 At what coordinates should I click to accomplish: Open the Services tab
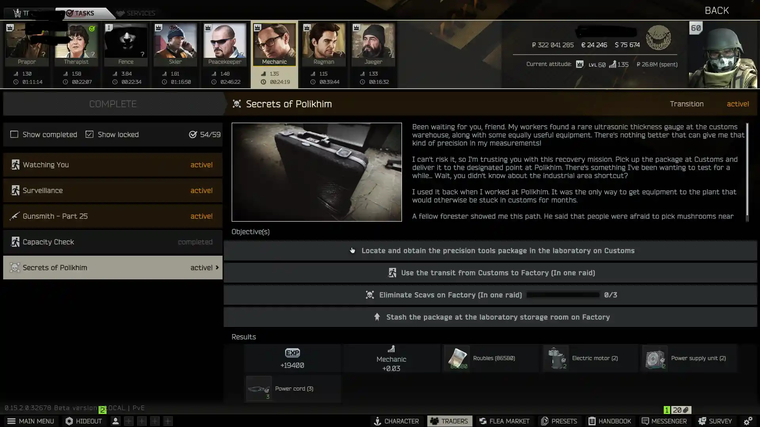click(136, 13)
